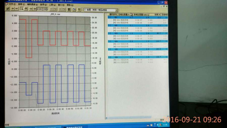This screenshot has width=227, height=128.
Task: Collapse cycle 003 row
Action: tap(110, 33)
